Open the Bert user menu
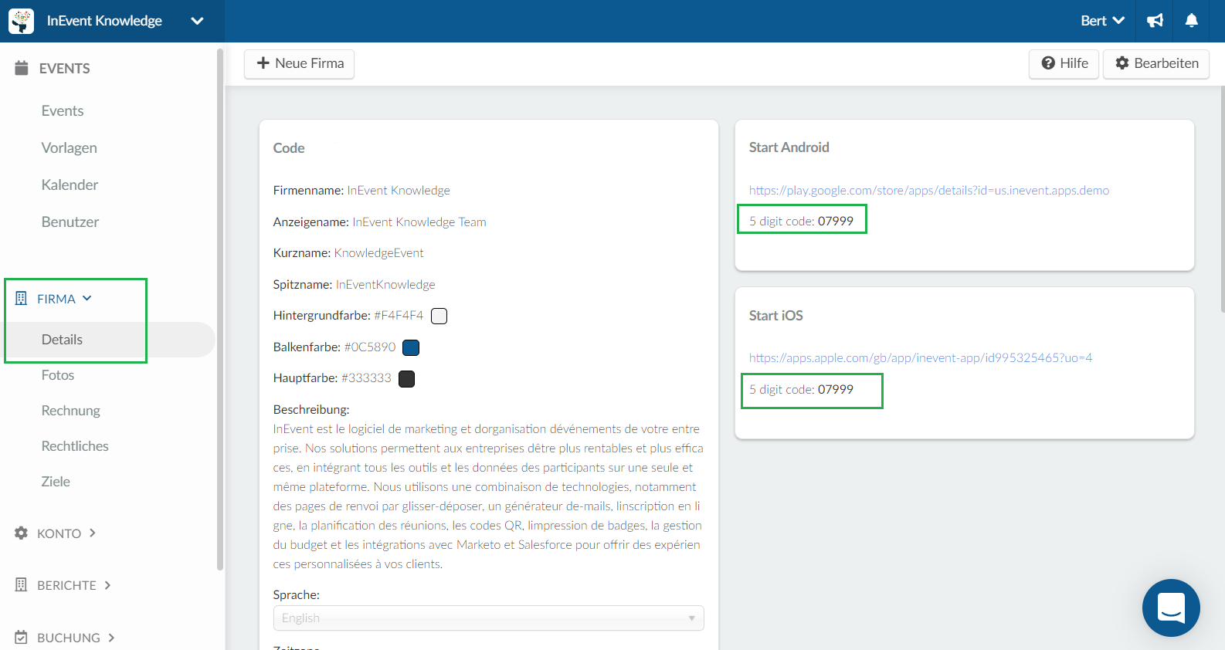This screenshot has width=1225, height=650. pyautogui.click(x=1102, y=21)
